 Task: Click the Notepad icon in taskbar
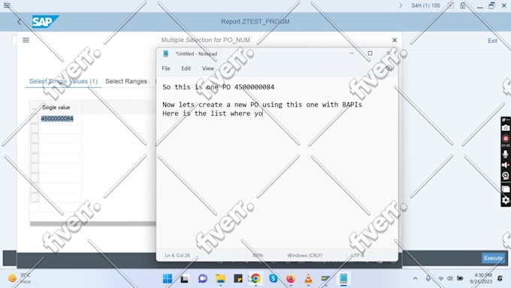coord(343,278)
